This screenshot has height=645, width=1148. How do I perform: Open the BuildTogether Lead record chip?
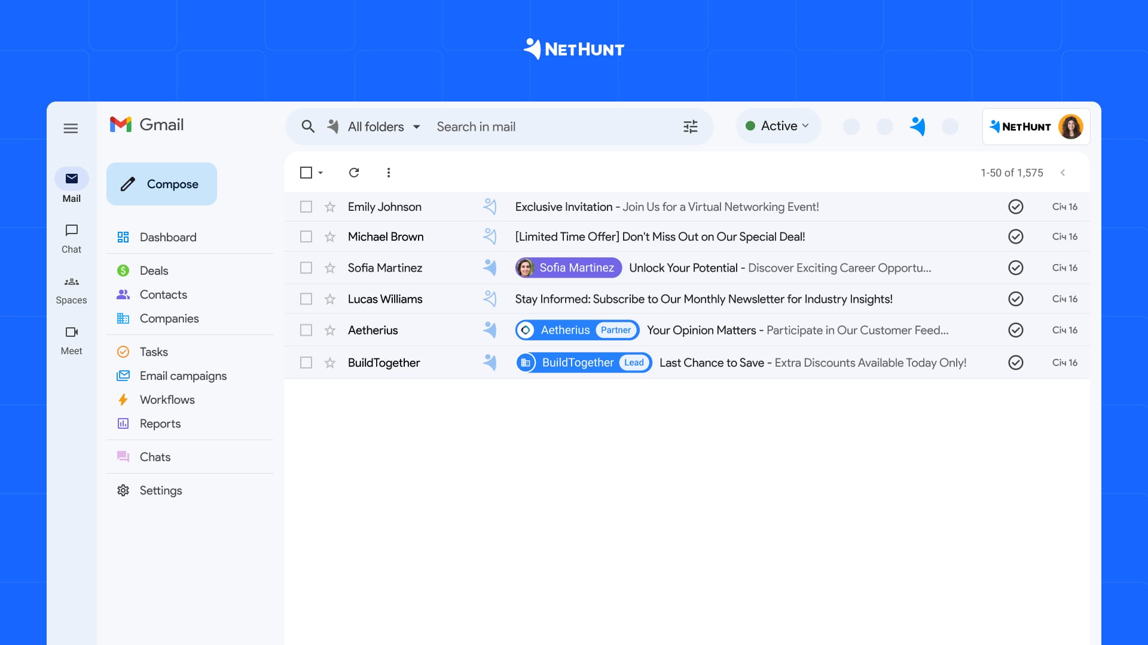click(584, 363)
